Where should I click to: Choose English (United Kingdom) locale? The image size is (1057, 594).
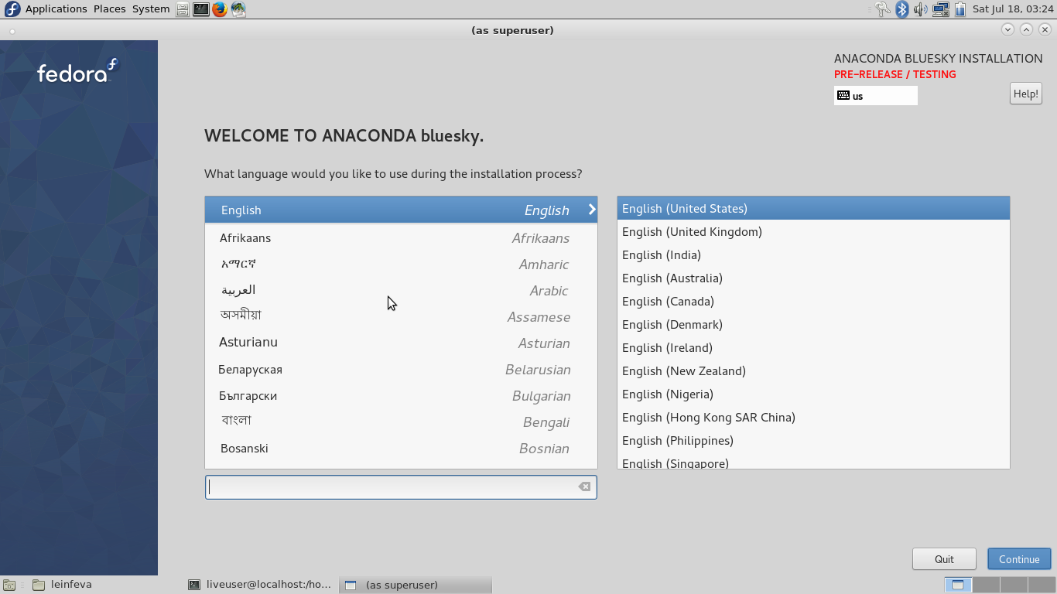(x=813, y=231)
